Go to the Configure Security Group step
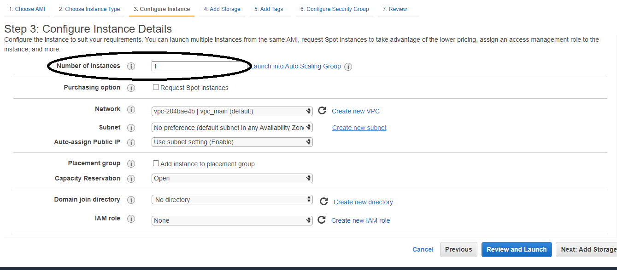This screenshot has width=617, height=270. 334,9
